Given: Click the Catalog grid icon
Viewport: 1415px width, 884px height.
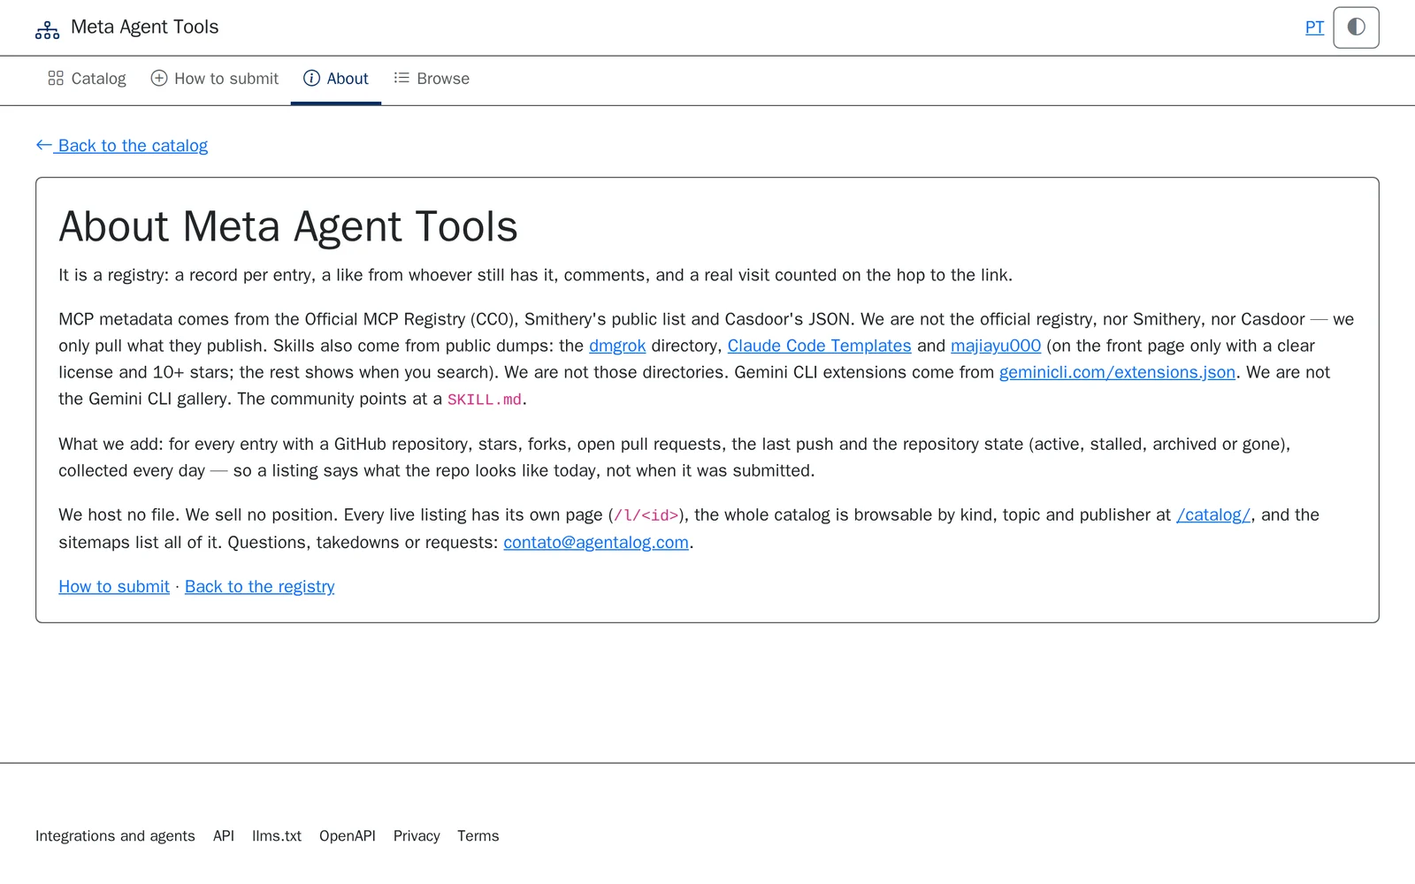Looking at the screenshot, I should [56, 79].
